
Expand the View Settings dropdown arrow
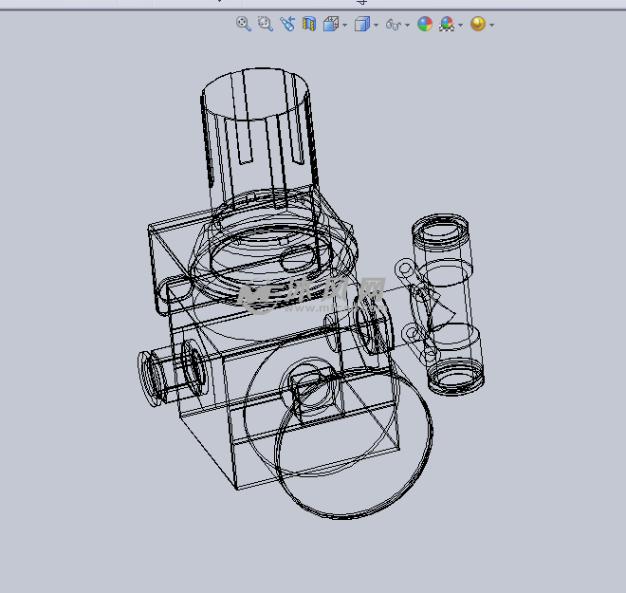pyautogui.click(x=492, y=25)
